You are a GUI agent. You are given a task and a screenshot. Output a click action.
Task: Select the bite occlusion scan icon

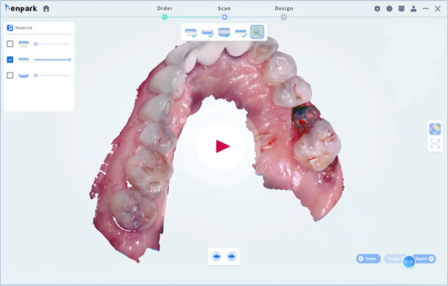[224, 33]
